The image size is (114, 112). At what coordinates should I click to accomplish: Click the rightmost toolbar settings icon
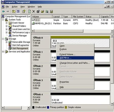coord(51,11)
